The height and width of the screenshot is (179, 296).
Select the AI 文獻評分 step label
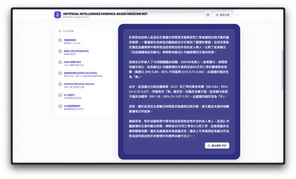pos(69,95)
